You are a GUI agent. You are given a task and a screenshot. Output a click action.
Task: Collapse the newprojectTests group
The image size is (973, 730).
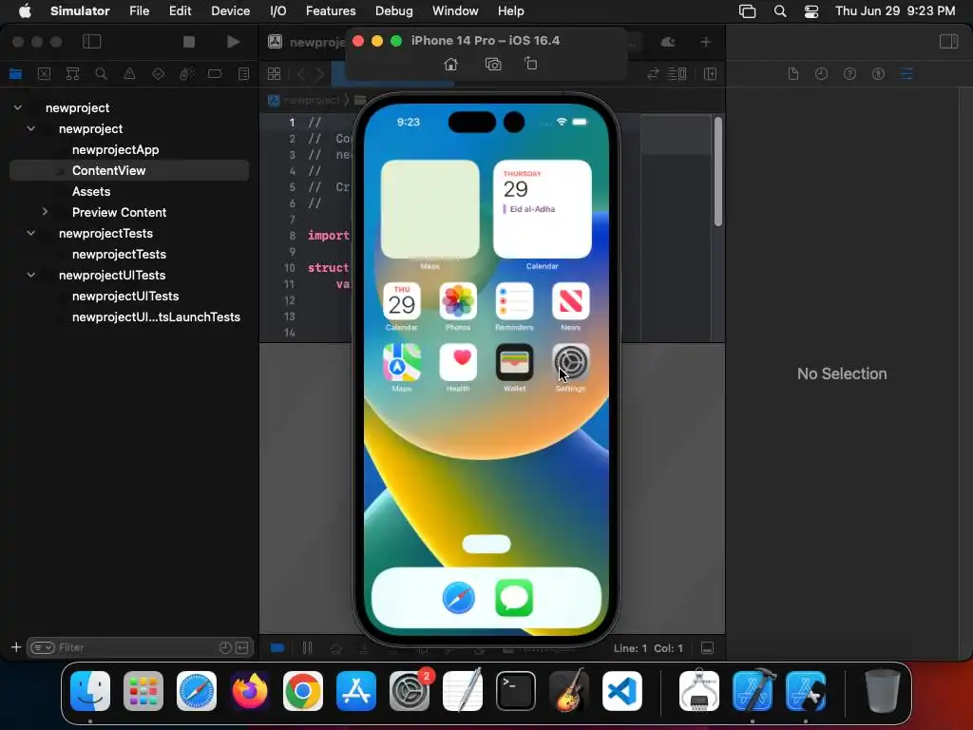pyautogui.click(x=31, y=233)
